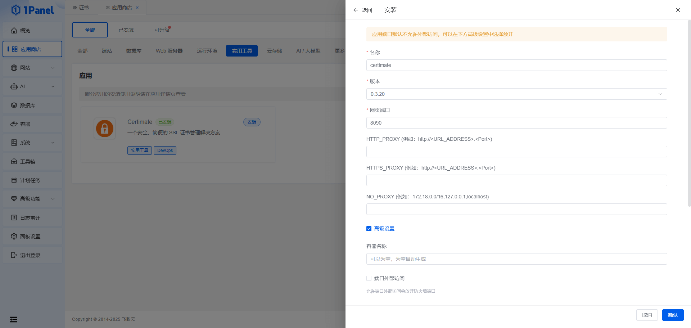Viewport: 691px width, 328px height.
Task: Expand the 系统 sidebar menu
Action: point(32,143)
